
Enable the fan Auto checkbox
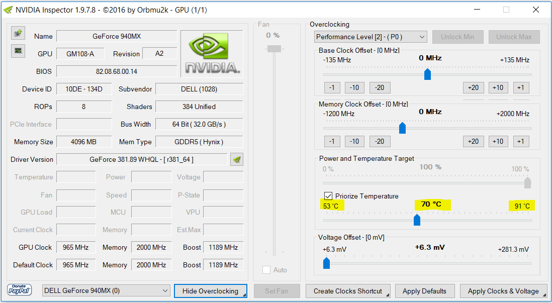click(266, 270)
